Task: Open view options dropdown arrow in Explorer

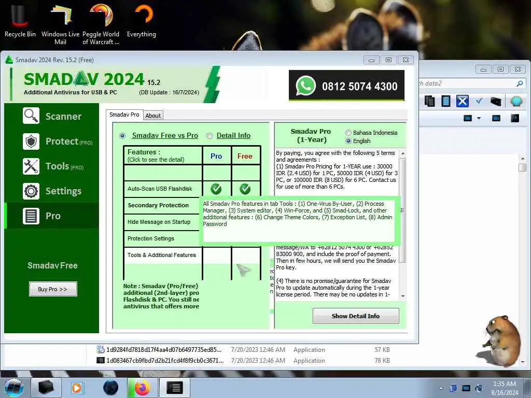Action: point(479,118)
